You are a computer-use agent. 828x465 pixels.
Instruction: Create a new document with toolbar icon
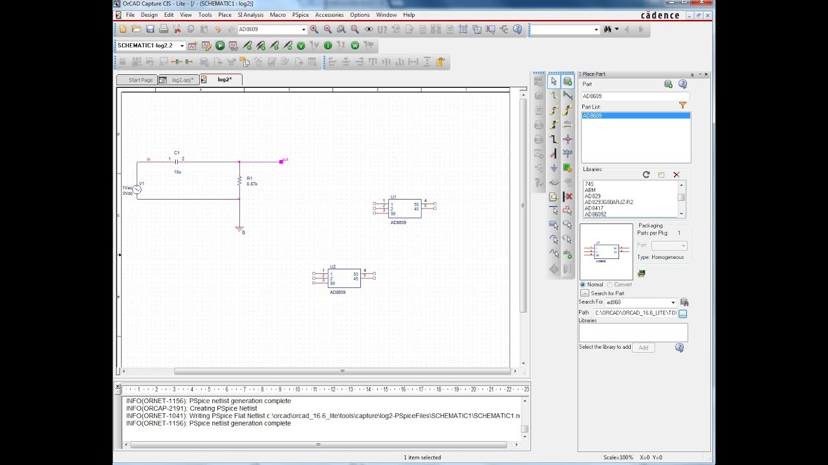[x=123, y=29]
